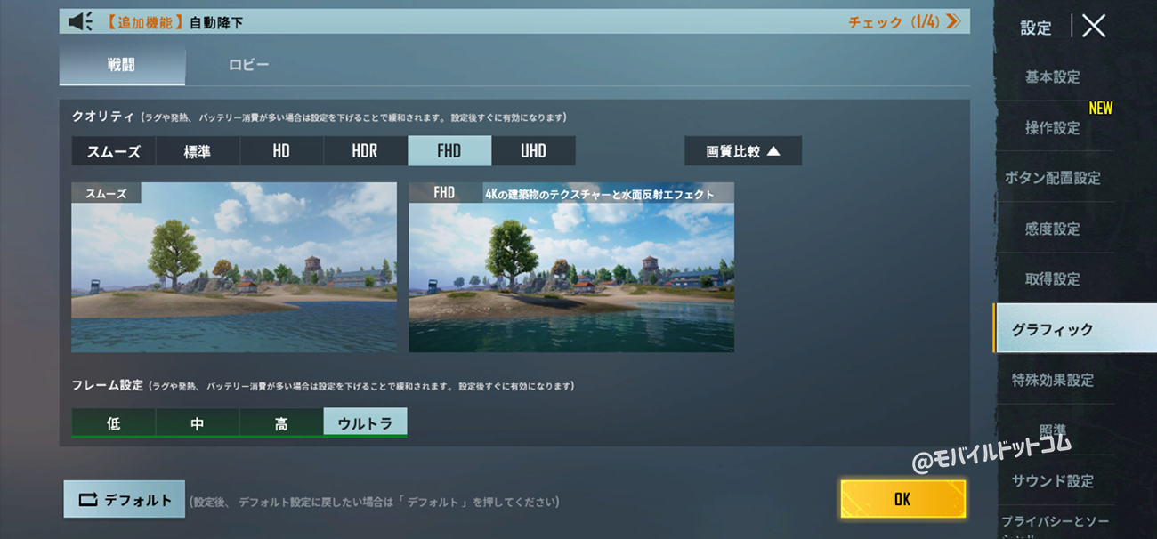The height and width of the screenshot is (539, 1157).
Task: Reset settings with the デフォルト button
Action: [125, 500]
